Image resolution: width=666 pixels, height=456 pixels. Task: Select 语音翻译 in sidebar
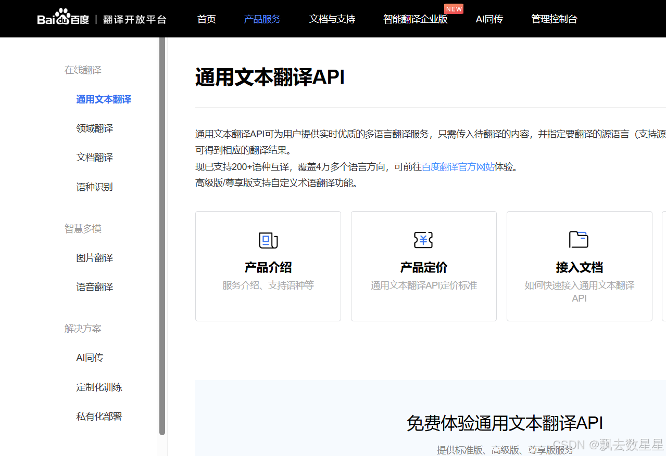tap(95, 287)
